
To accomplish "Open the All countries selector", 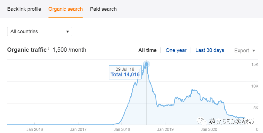I will (x=40, y=32).
